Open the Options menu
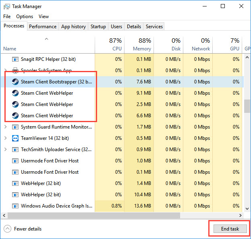This screenshot has width=251, height=239. pos(25,17)
